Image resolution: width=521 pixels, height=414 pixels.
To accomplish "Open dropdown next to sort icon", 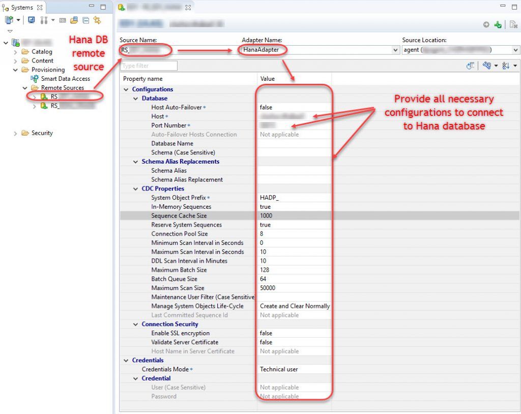I will tap(515, 66).
